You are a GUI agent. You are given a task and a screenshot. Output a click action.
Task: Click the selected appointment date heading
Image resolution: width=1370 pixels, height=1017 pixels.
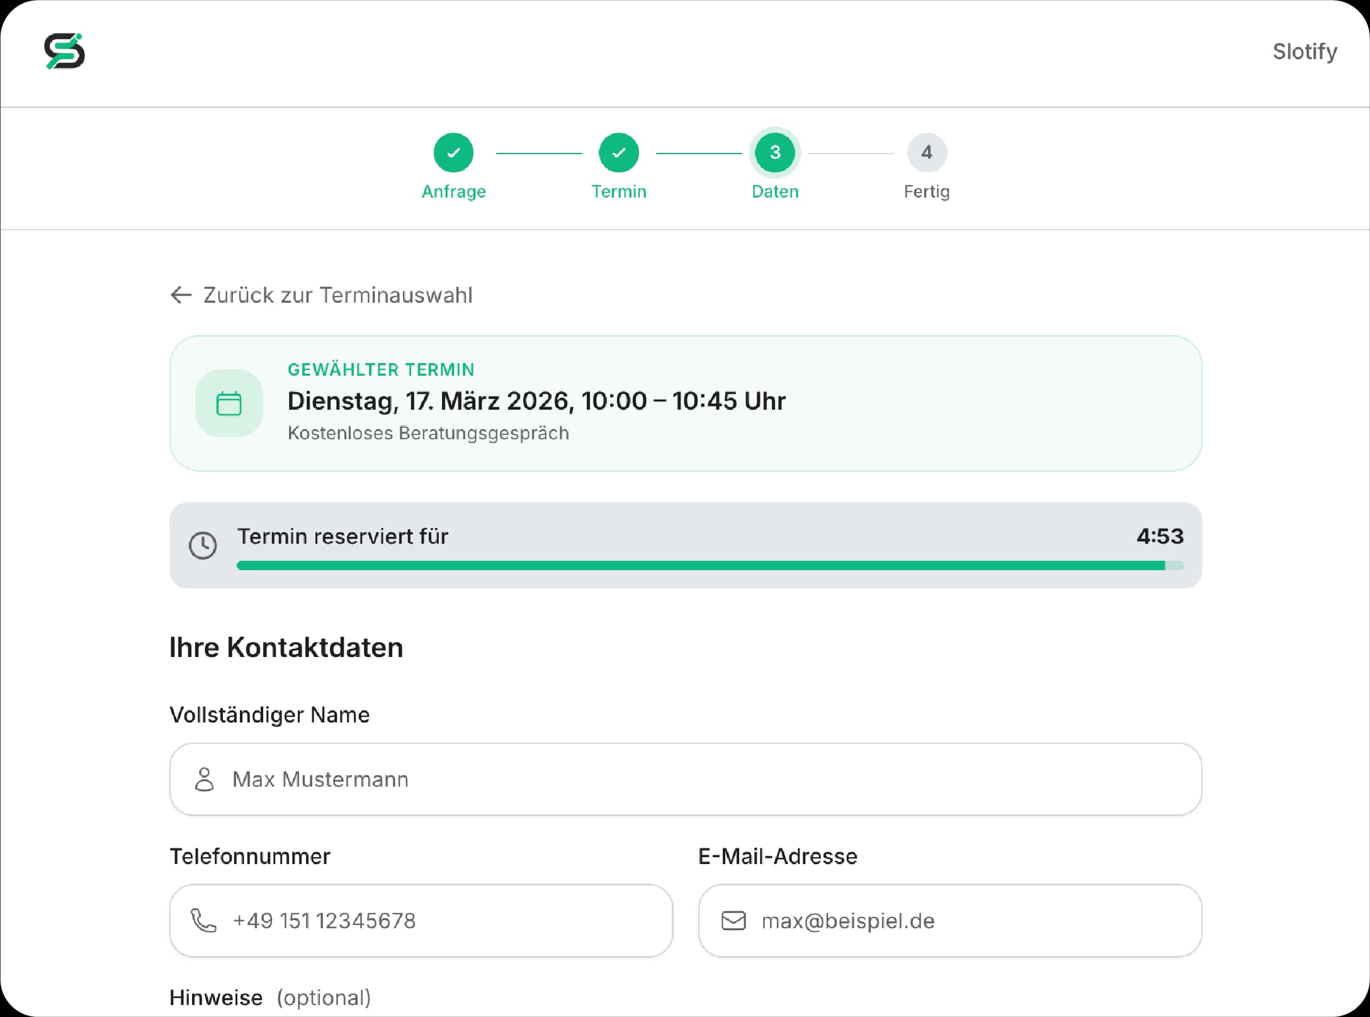tap(536, 401)
